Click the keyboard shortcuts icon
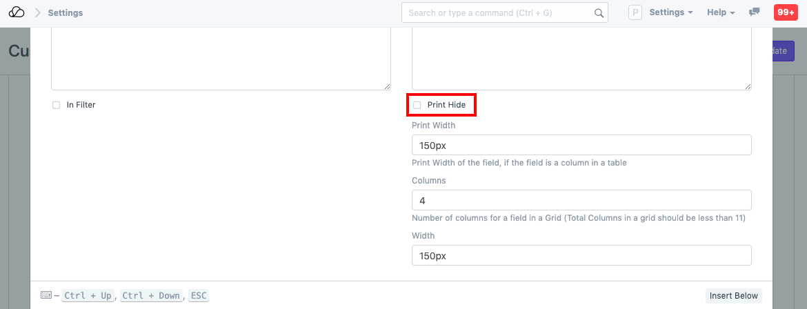Image resolution: width=807 pixels, height=309 pixels. 46,295
